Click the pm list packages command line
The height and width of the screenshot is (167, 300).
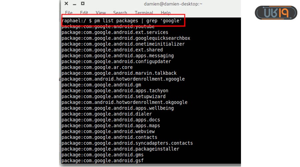tap(122, 21)
